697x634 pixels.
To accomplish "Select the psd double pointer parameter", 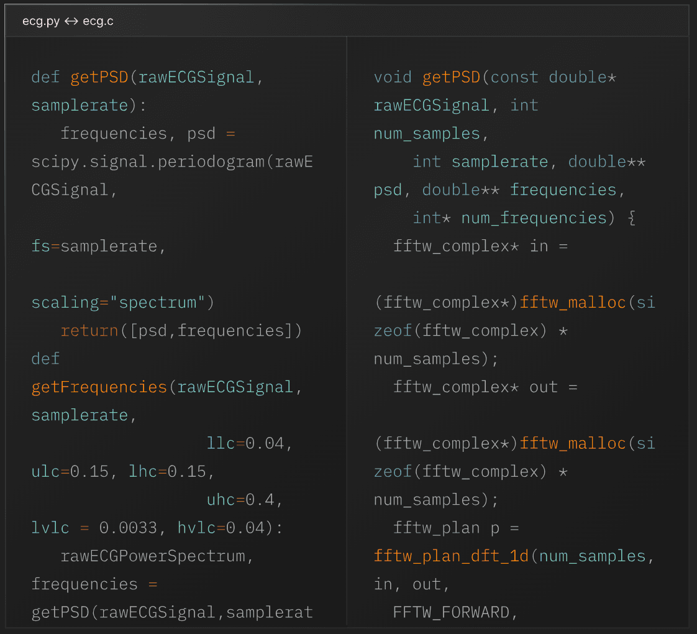I will pos(388,189).
